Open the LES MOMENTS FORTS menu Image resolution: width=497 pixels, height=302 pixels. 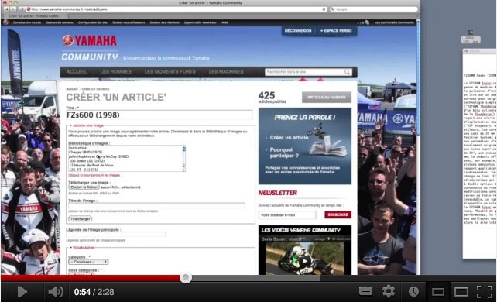[170, 71]
